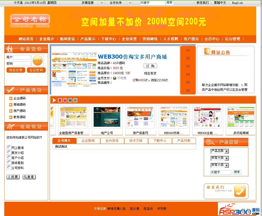Image resolution: width=262 pixels, height=216 pixels.
Task: Open the 所有大类 dropdown
Action: pyautogui.click(x=220, y=158)
